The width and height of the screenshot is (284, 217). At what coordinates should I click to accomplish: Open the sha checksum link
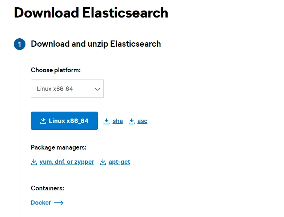(x=117, y=121)
